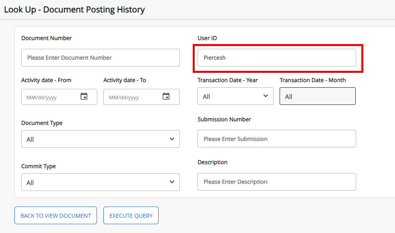Image resolution: width=395 pixels, height=233 pixels.
Task: Select the Transaction Date - Month field
Action: tap(317, 96)
